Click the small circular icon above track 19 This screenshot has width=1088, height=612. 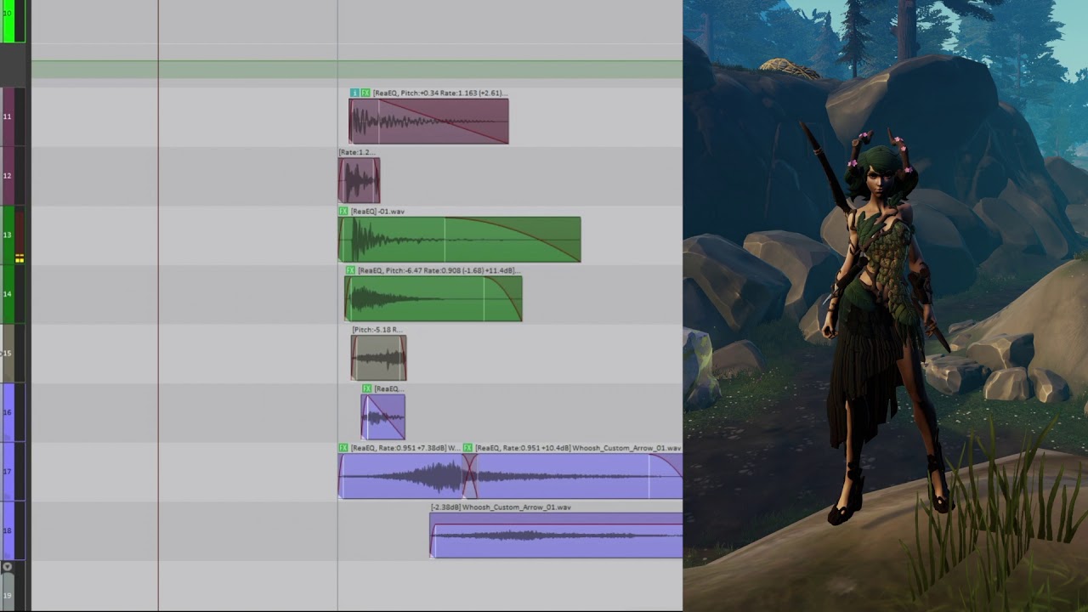8,567
